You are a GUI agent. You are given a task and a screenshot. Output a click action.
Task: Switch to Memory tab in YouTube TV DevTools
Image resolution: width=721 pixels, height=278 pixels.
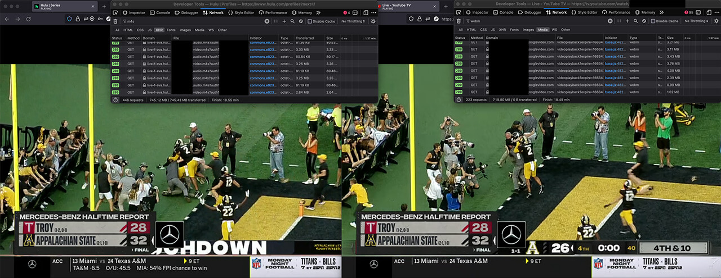click(x=646, y=12)
